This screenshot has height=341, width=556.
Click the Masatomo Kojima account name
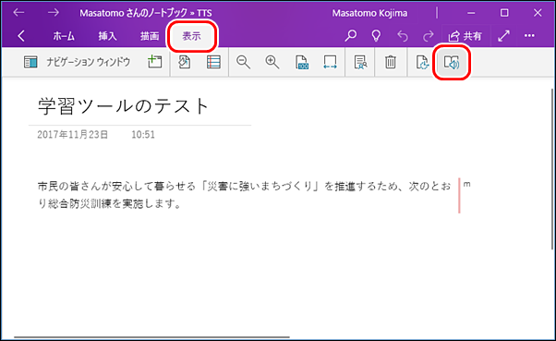[x=369, y=13]
